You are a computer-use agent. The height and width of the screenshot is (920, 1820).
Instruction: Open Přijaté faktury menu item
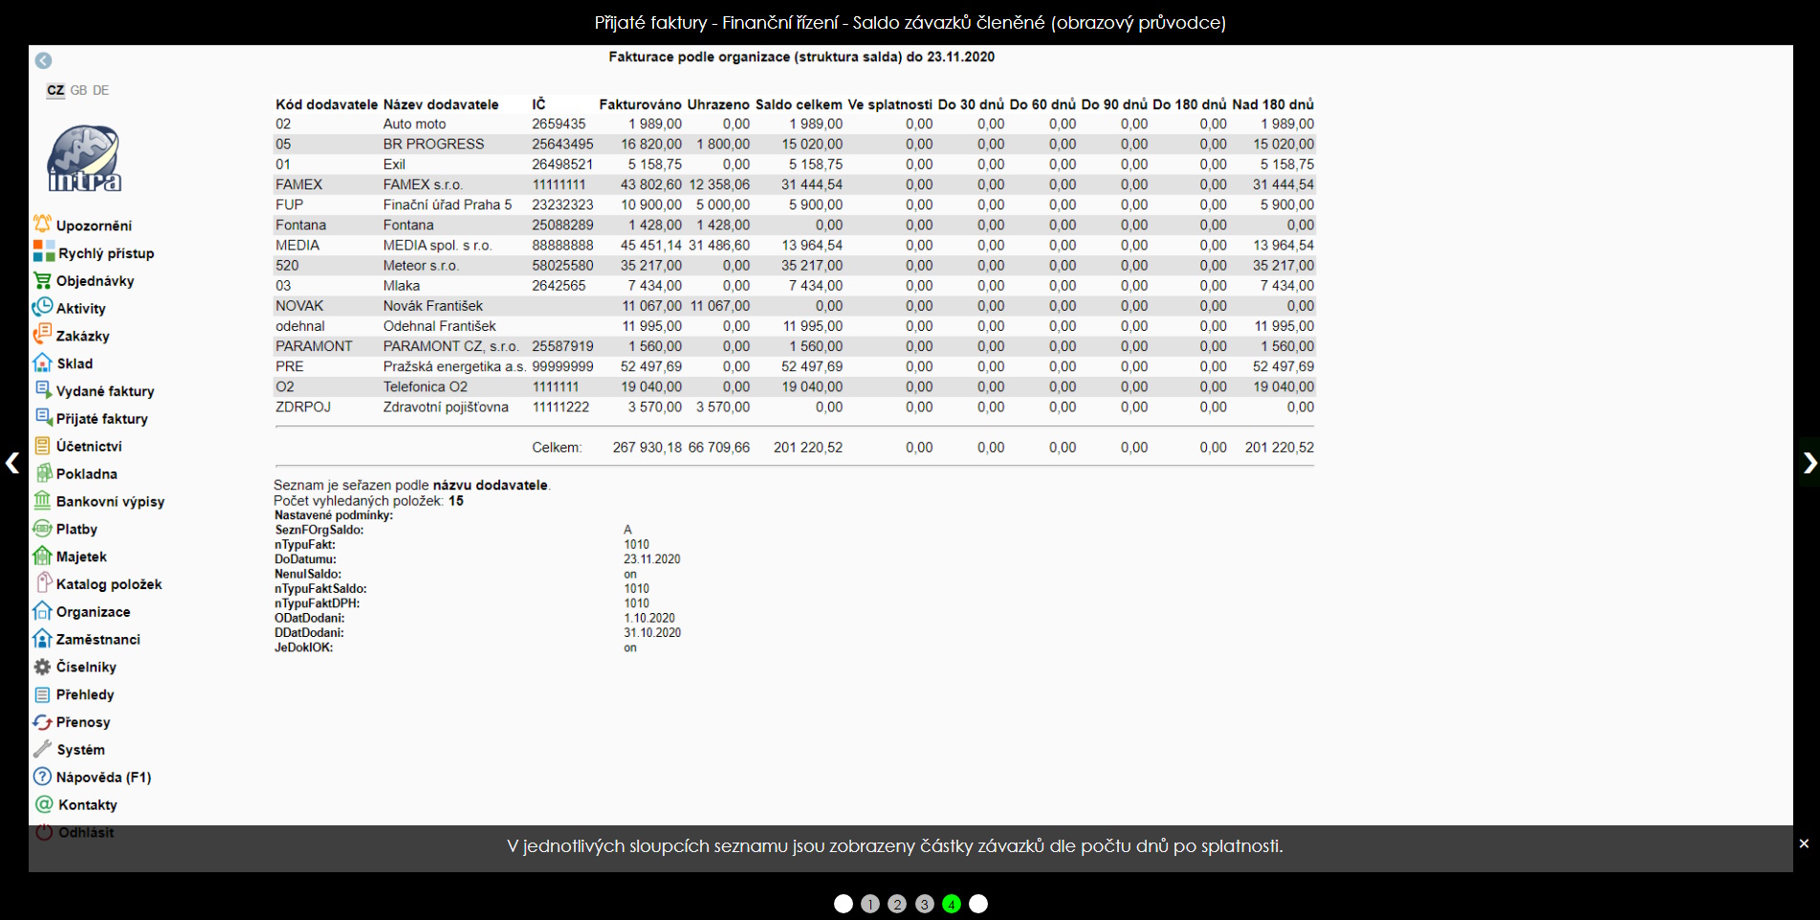[101, 419]
